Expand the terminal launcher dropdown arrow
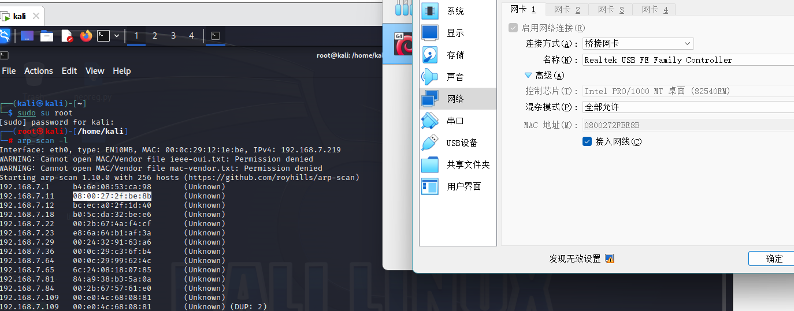This screenshot has width=794, height=311. point(117,36)
